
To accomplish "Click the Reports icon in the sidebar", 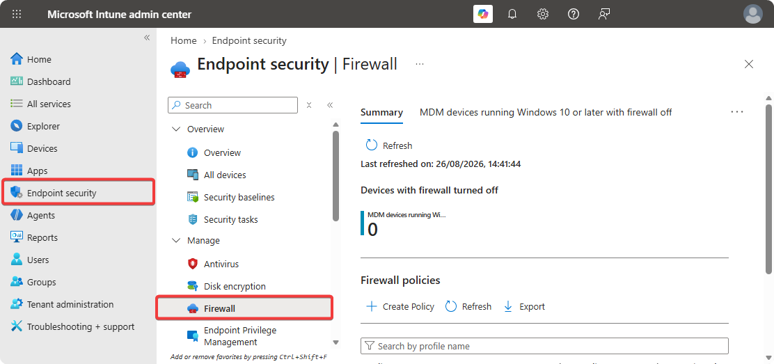I will [17, 237].
